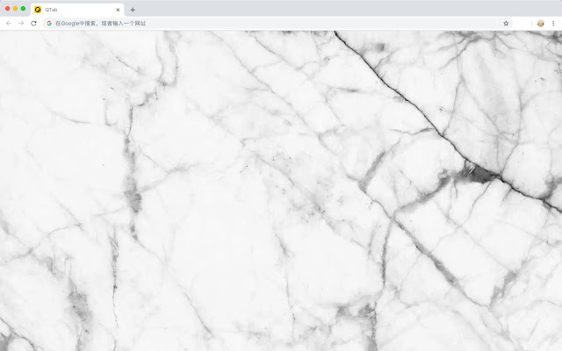
Task: Select the QTab browser tab
Action: coord(77,10)
